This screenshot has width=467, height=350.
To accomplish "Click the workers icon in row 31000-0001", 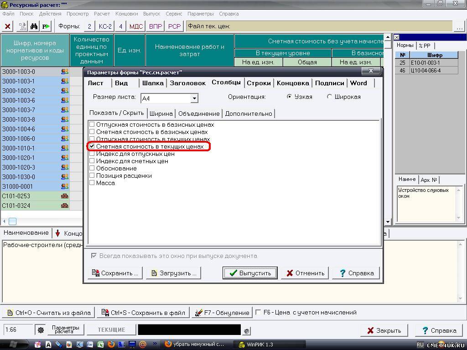I will coord(65,186).
